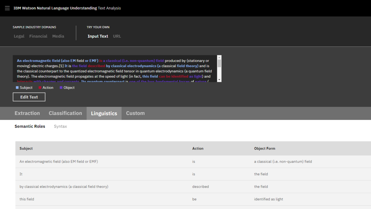Switch to the Input Text option

(x=98, y=36)
